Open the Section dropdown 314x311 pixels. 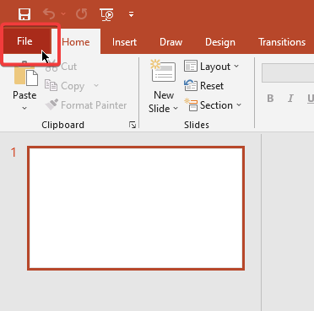point(213,105)
